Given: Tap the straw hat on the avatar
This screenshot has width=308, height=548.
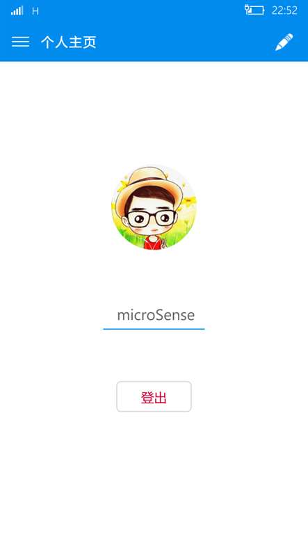Looking at the screenshot, I should (x=149, y=185).
